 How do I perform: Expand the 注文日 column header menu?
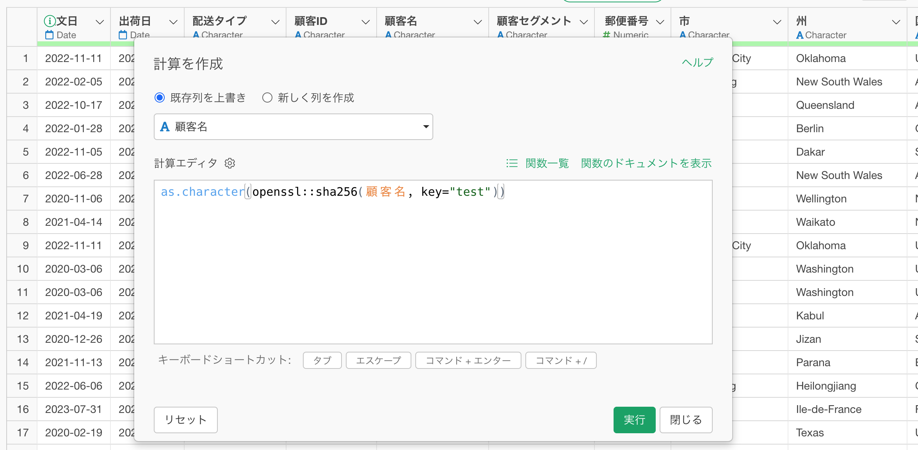tap(100, 22)
